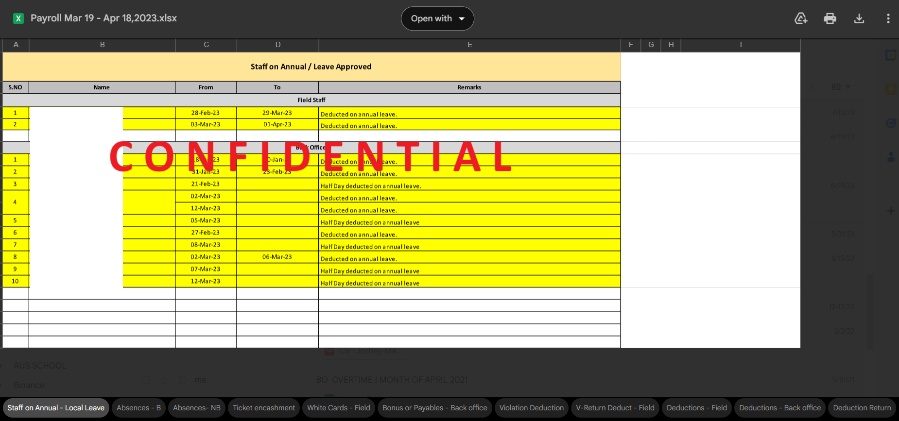This screenshot has height=421, width=899.
Task: Select column C header
Action: [206, 45]
